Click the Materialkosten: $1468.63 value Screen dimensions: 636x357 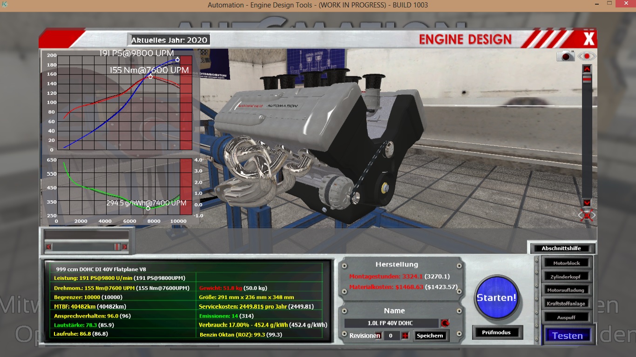386,287
